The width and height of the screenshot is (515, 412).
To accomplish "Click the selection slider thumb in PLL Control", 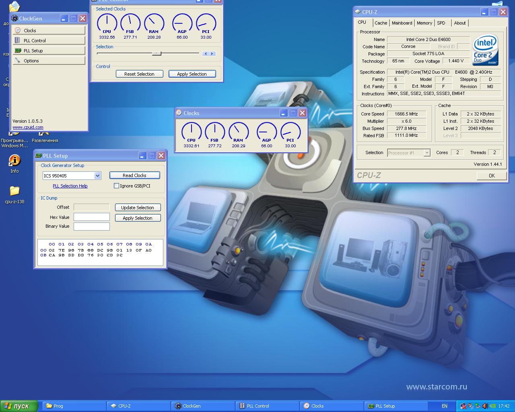I will click(x=157, y=53).
